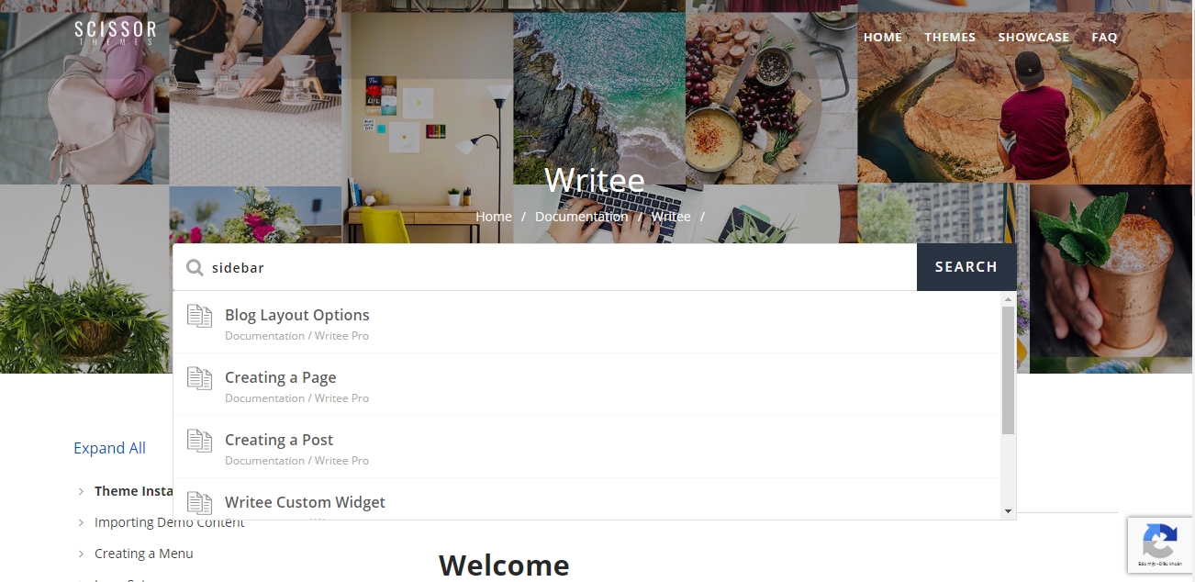This screenshot has width=1195, height=582.
Task: Click the suggestions list scroll-up arrow
Action: pyautogui.click(x=1008, y=299)
